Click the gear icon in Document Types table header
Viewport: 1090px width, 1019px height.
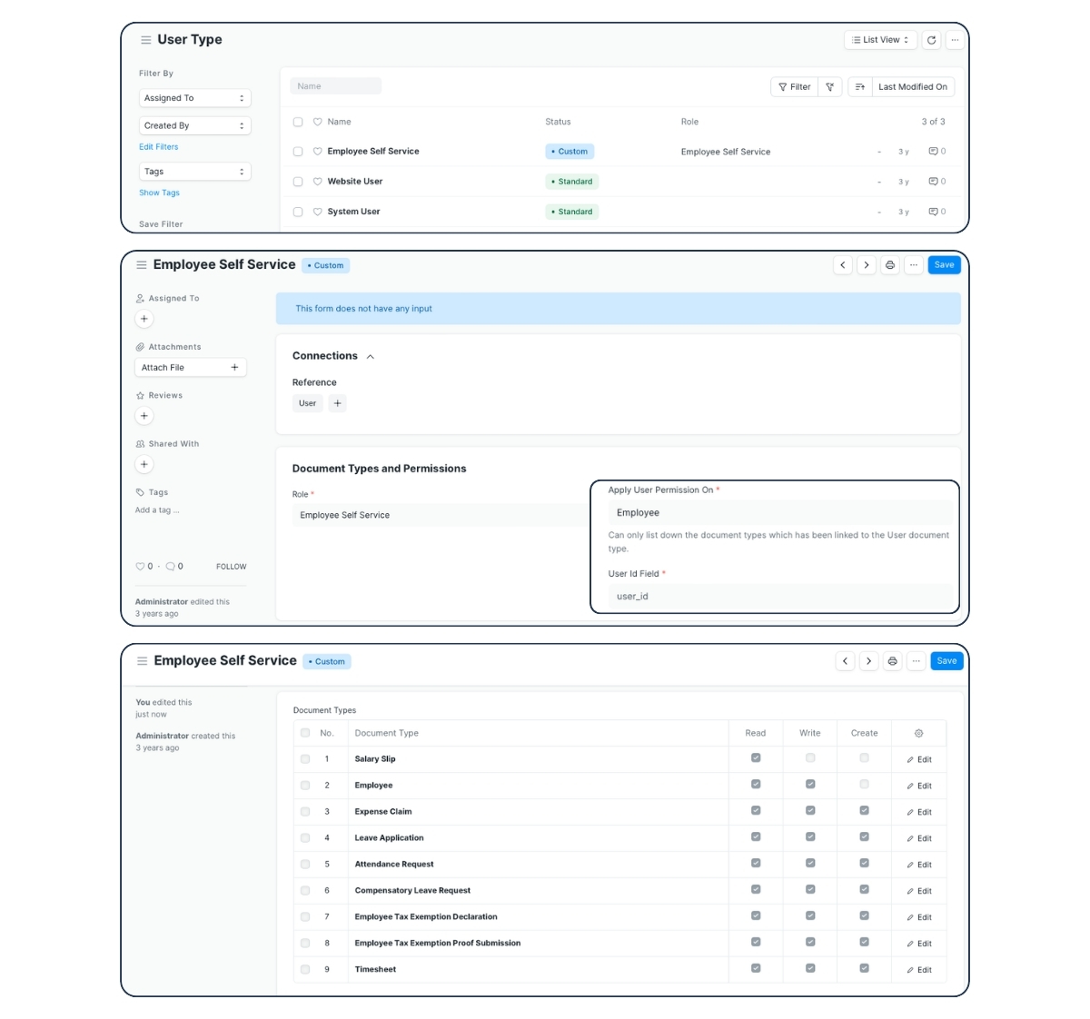point(918,733)
